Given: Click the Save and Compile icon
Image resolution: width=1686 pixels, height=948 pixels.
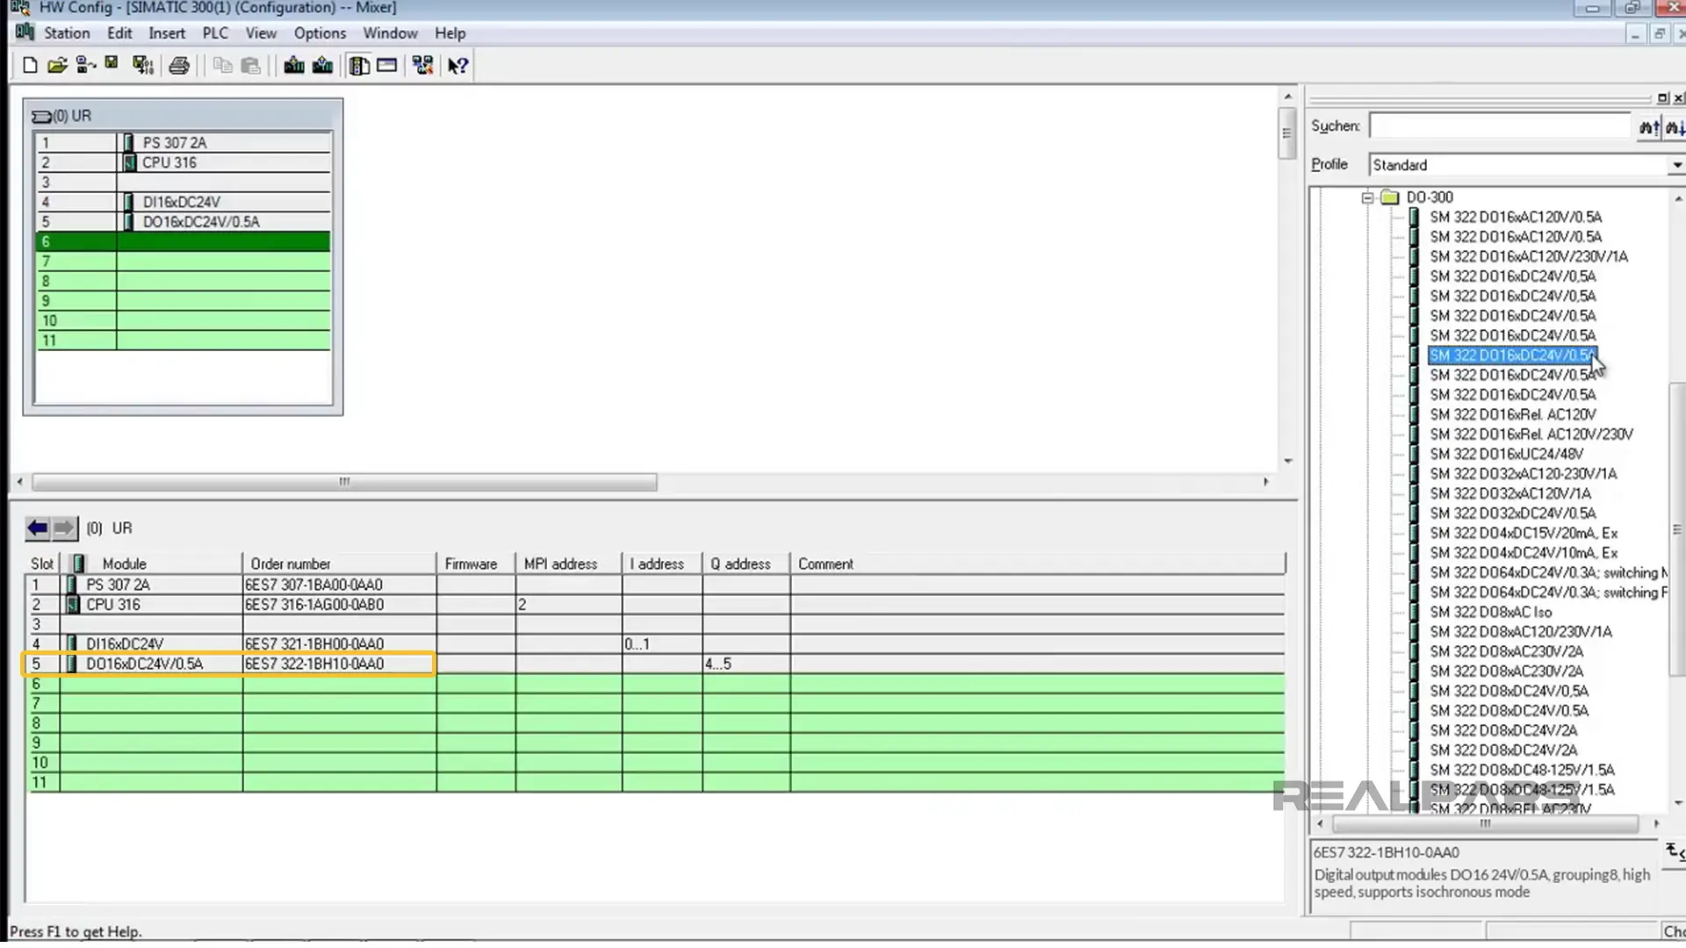Looking at the screenshot, I should coord(142,65).
